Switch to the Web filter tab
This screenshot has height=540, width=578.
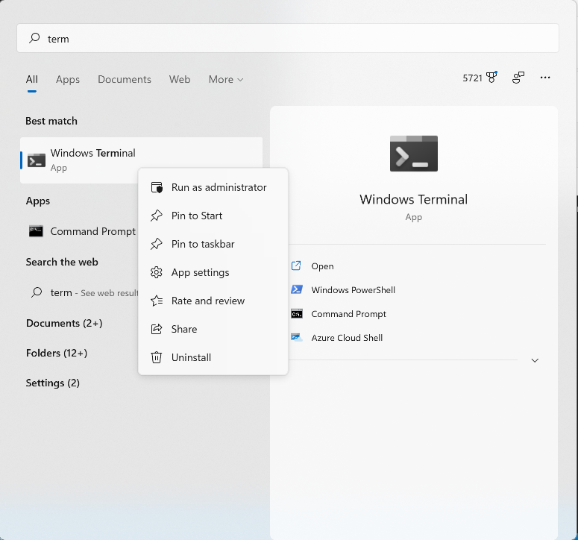click(180, 79)
